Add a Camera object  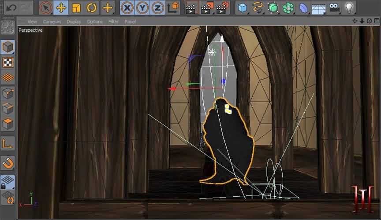[334, 8]
